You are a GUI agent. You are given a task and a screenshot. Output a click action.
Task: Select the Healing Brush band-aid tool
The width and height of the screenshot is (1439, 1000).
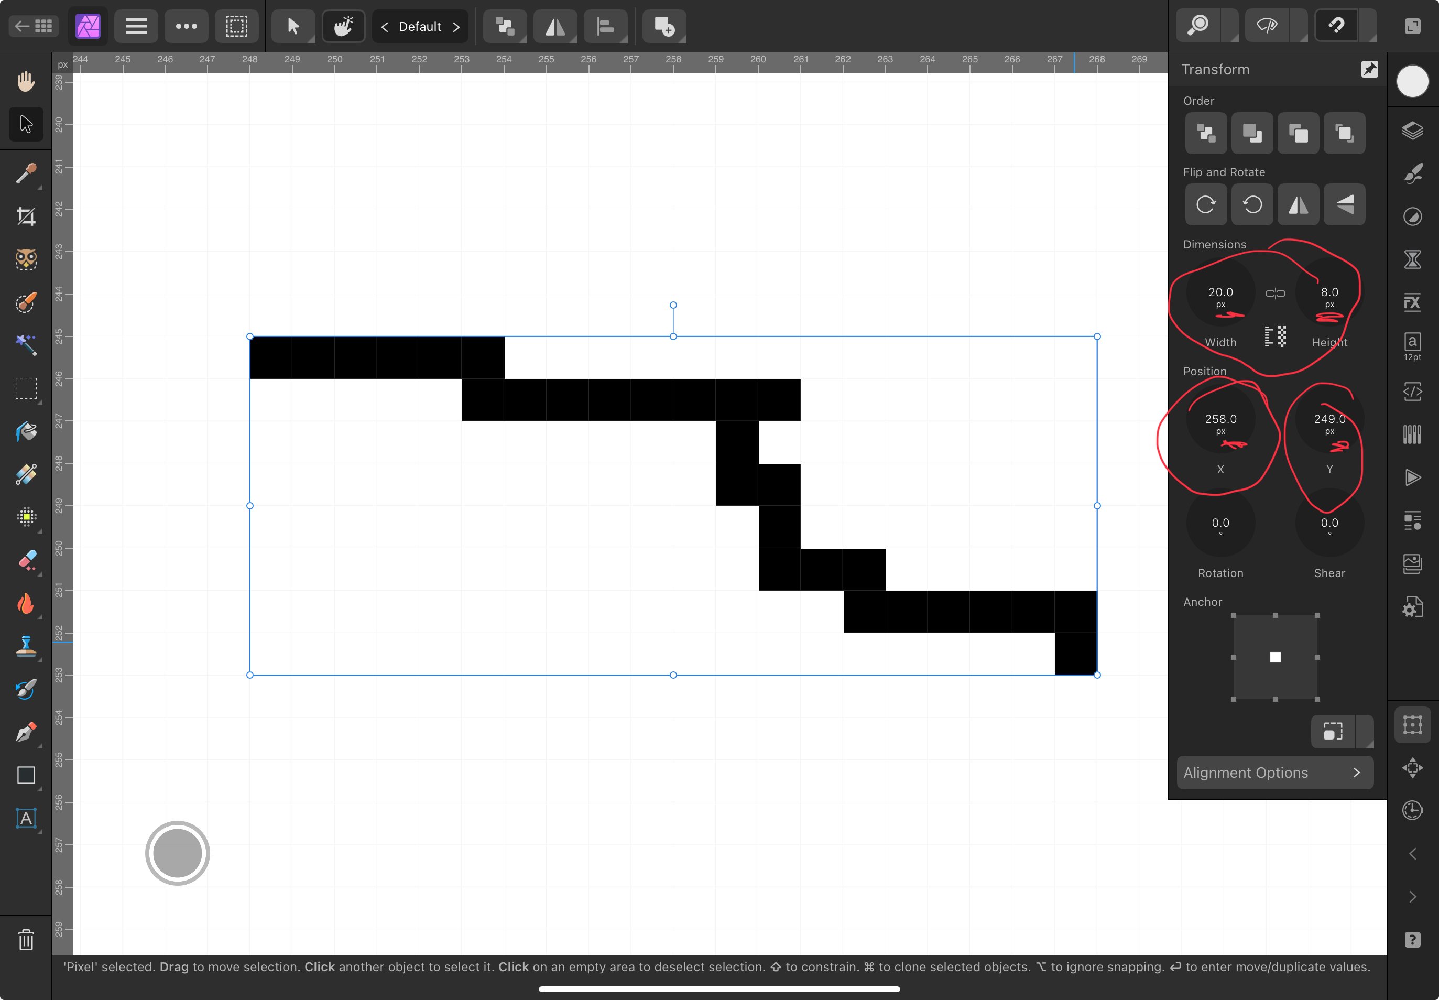pyautogui.click(x=26, y=474)
